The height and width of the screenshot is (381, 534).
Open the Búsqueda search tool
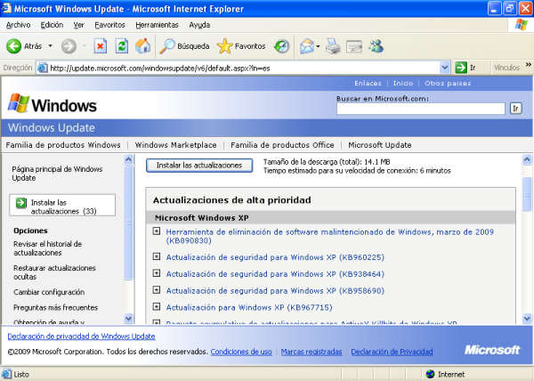pyautogui.click(x=185, y=45)
